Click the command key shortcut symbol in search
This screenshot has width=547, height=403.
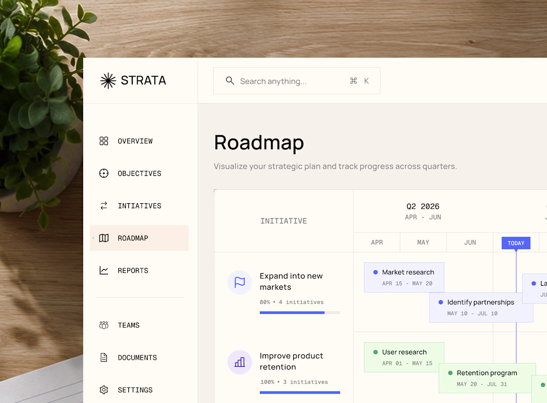click(354, 81)
